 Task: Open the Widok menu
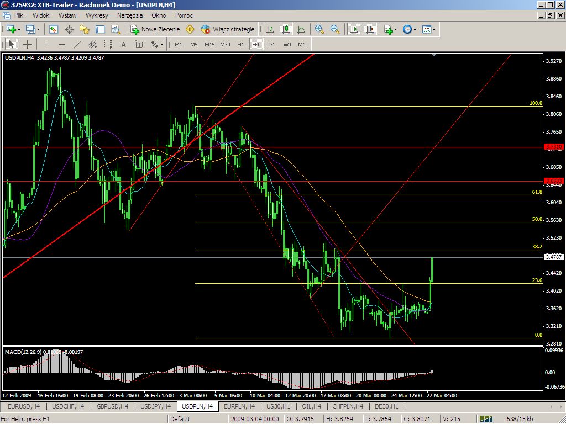(x=41, y=15)
